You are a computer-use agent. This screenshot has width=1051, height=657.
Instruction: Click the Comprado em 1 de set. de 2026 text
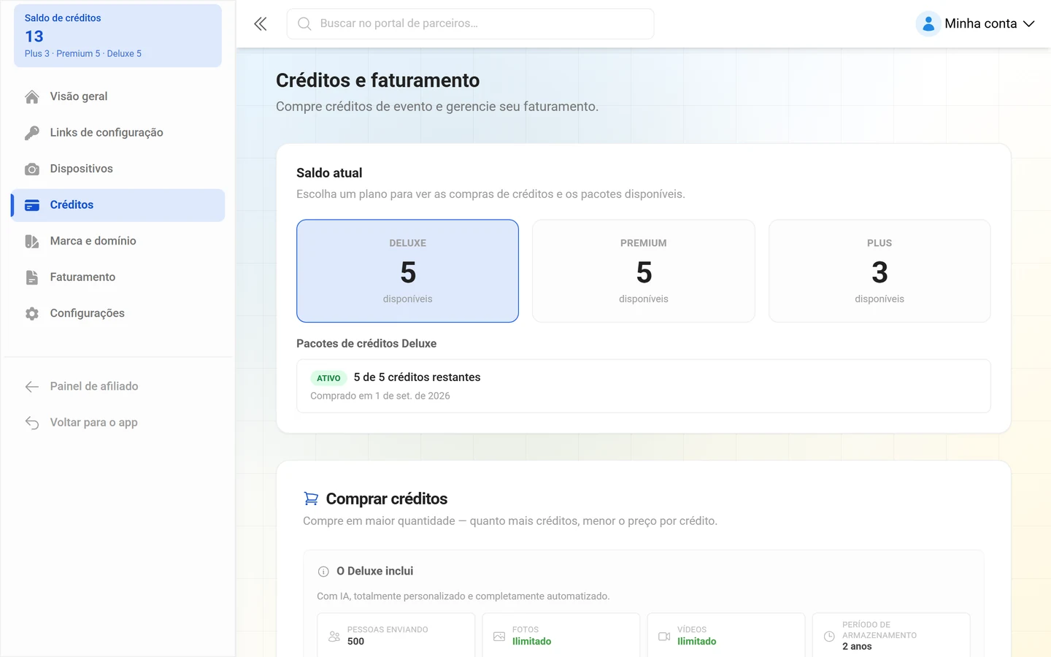pos(380,396)
